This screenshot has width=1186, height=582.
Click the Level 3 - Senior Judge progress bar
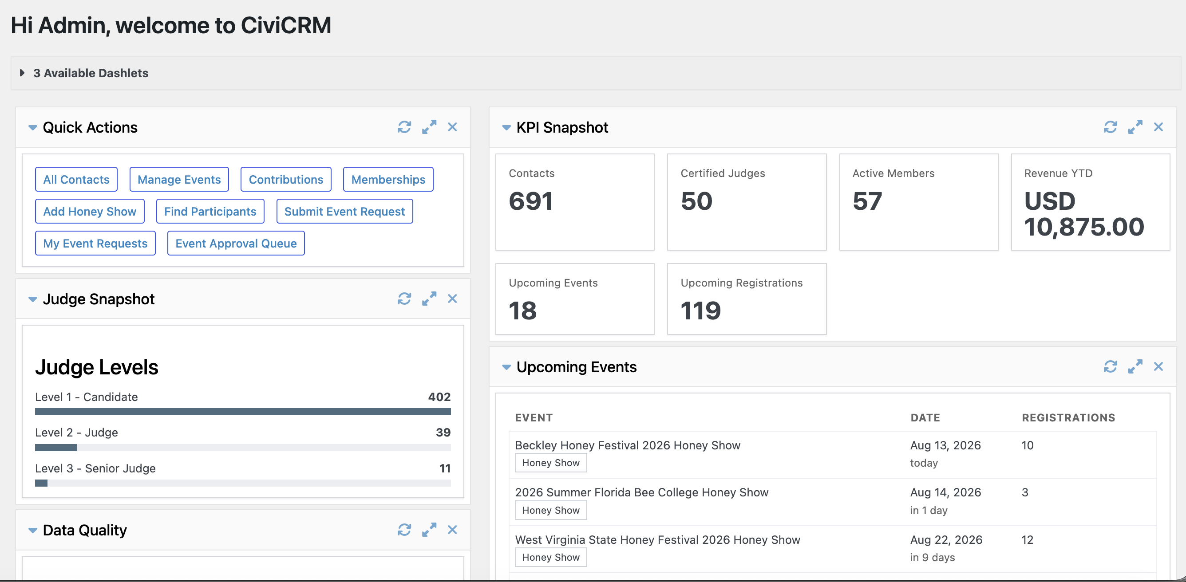[243, 483]
